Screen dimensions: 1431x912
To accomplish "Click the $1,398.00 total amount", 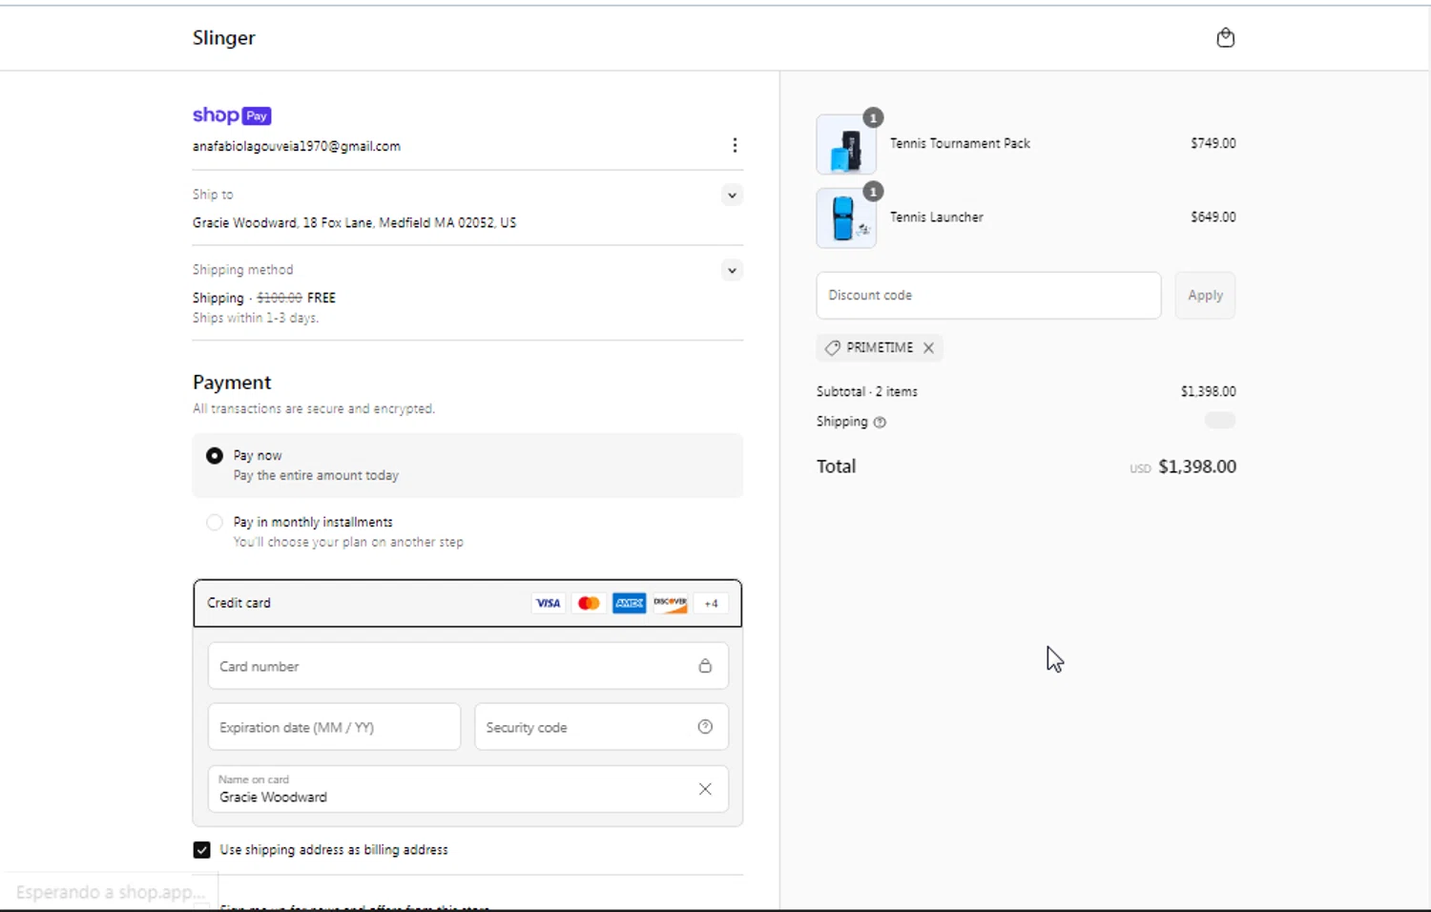I will click(1197, 466).
